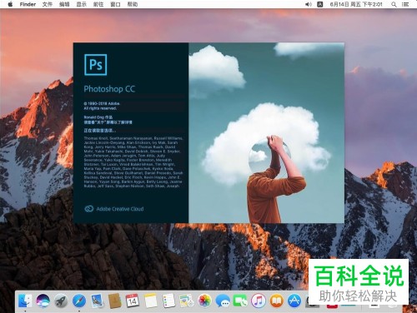Open App Store icon in Dock
This screenshot has width=417, height=313.
tap(294, 301)
